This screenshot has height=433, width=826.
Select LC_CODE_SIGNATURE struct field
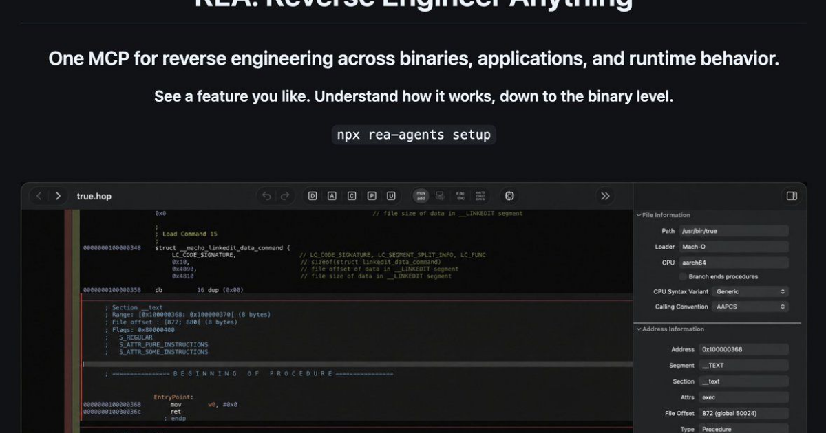pos(204,255)
